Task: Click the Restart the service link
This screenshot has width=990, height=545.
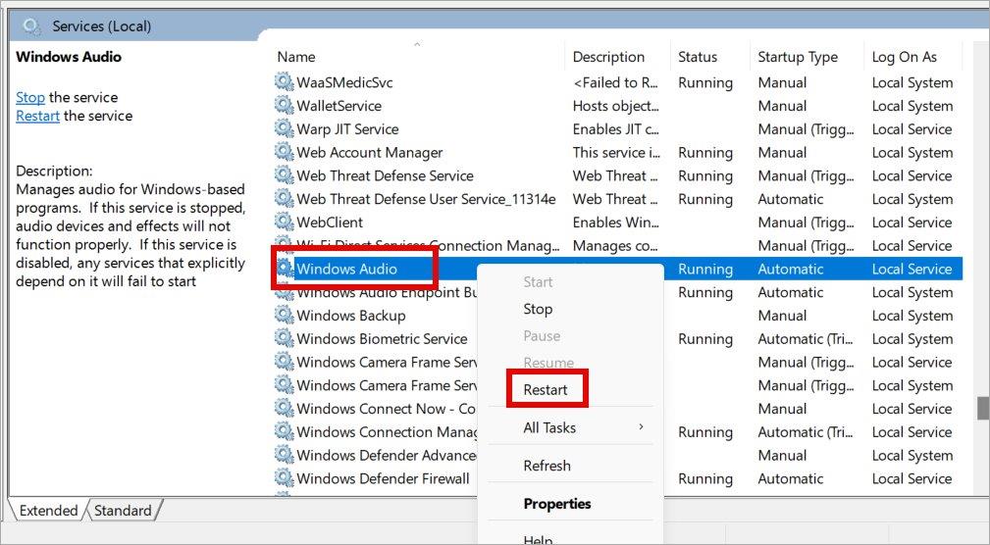Action: pos(38,116)
